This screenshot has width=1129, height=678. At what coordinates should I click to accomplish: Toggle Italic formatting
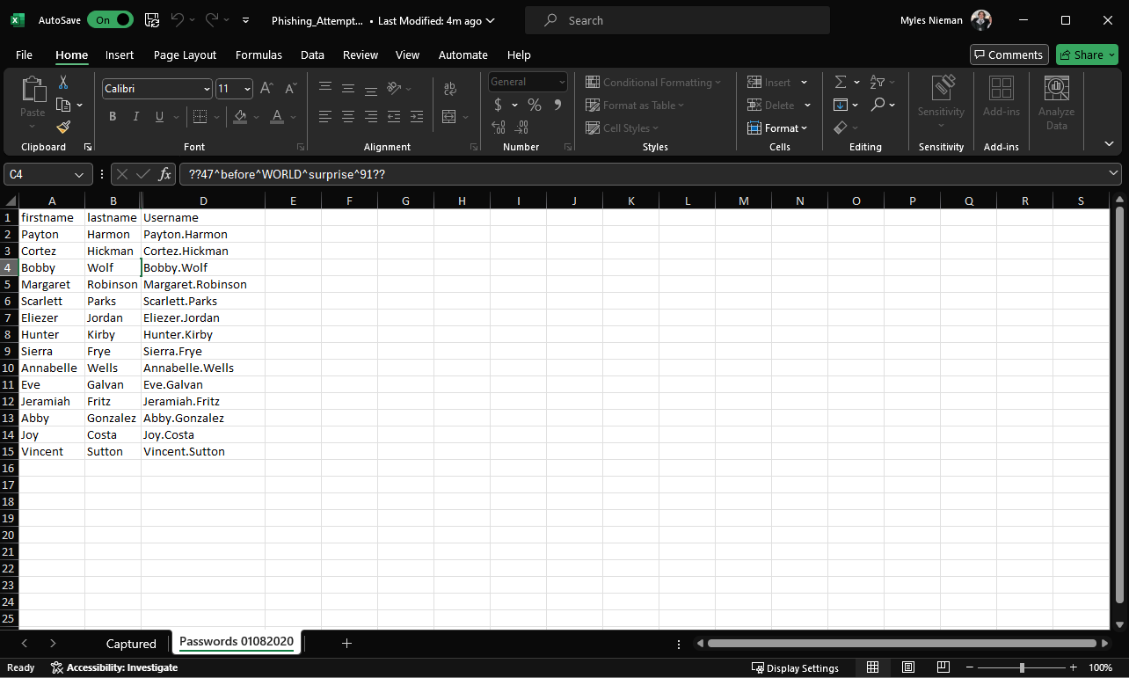pyautogui.click(x=136, y=116)
